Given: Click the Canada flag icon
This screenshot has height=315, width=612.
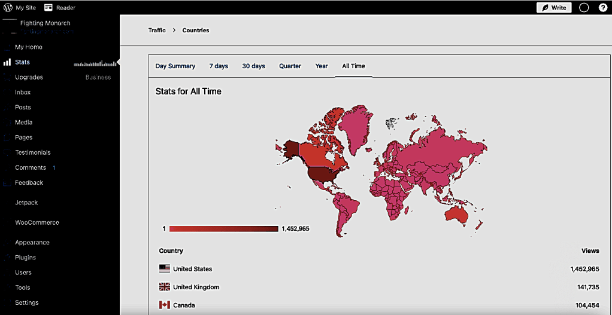Looking at the screenshot, I should pos(164,305).
